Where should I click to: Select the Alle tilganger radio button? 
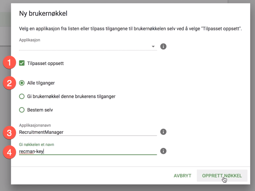coord(22,83)
